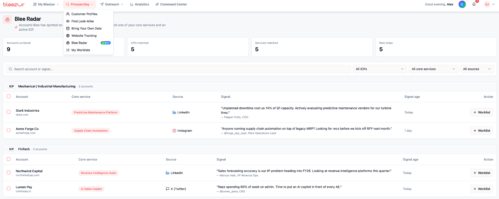Image resolution: width=499 pixels, height=199 pixels.
Task: Check the Lumen Pay row checkbox
Action: tap(9, 188)
